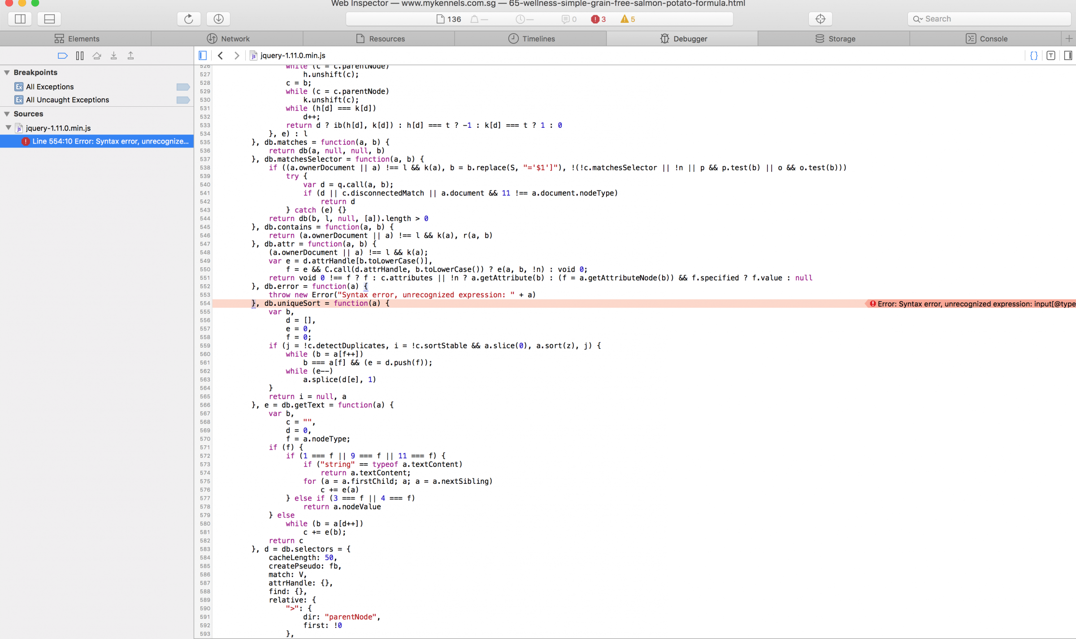The image size is (1076, 639).
Task: Click the red errors count indicator
Action: click(x=598, y=19)
